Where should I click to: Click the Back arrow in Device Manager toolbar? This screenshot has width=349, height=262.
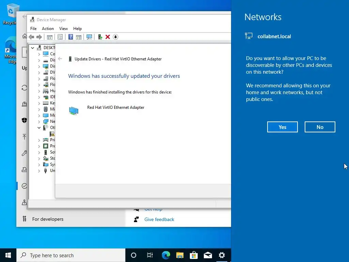tap(31, 37)
